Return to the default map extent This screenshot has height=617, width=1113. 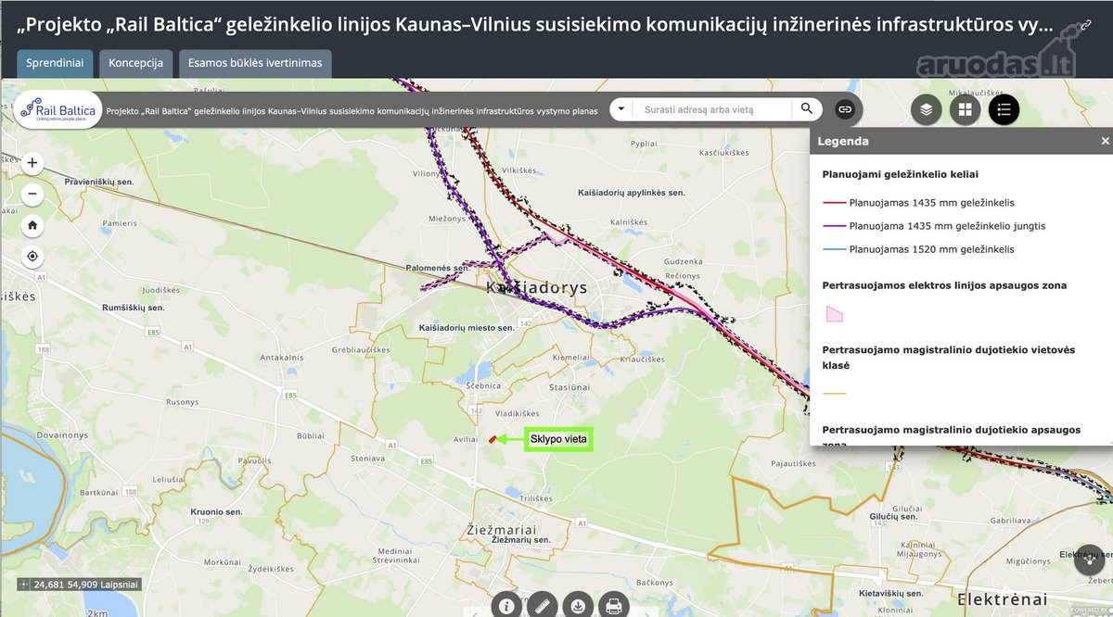point(32,225)
